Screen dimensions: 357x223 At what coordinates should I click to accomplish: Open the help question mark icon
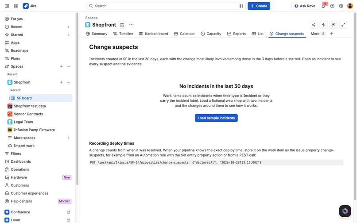pyautogui.click(x=332, y=6)
